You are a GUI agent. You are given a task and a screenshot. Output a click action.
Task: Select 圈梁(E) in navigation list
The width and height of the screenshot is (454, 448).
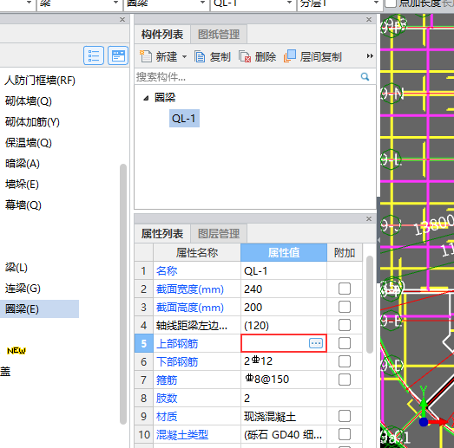(22, 309)
